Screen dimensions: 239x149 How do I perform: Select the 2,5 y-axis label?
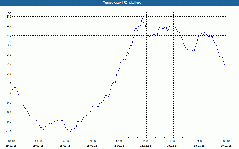pyautogui.click(x=9, y=64)
